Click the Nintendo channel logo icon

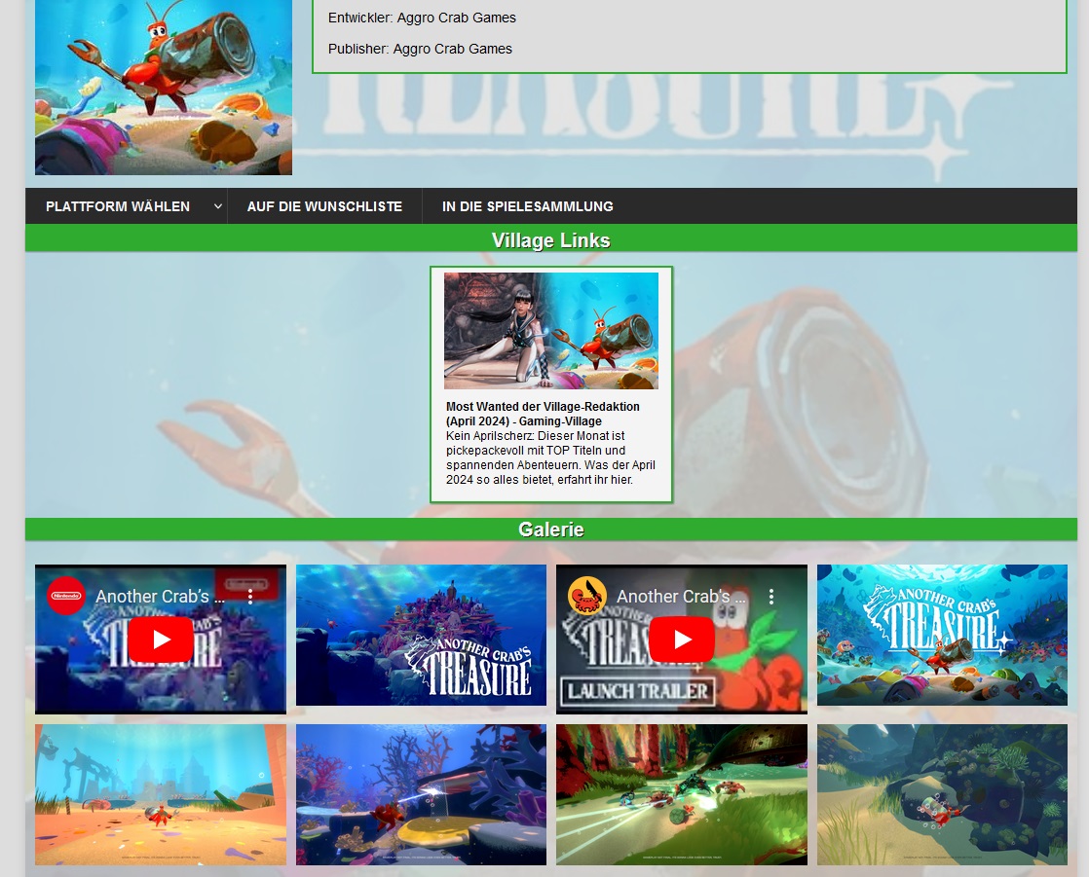pyautogui.click(x=66, y=596)
